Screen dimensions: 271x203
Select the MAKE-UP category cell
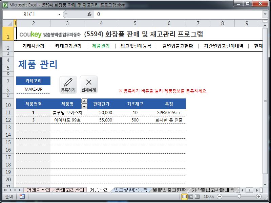pyautogui.click(x=33, y=89)
